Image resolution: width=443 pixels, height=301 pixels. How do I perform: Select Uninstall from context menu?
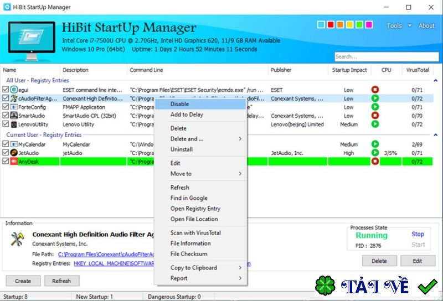[200, 149]
